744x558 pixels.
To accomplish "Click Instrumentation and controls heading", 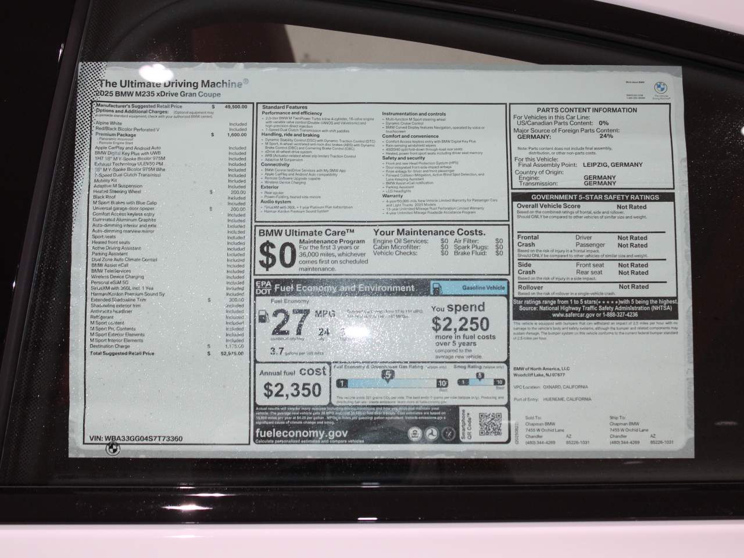I will (414, 114).
